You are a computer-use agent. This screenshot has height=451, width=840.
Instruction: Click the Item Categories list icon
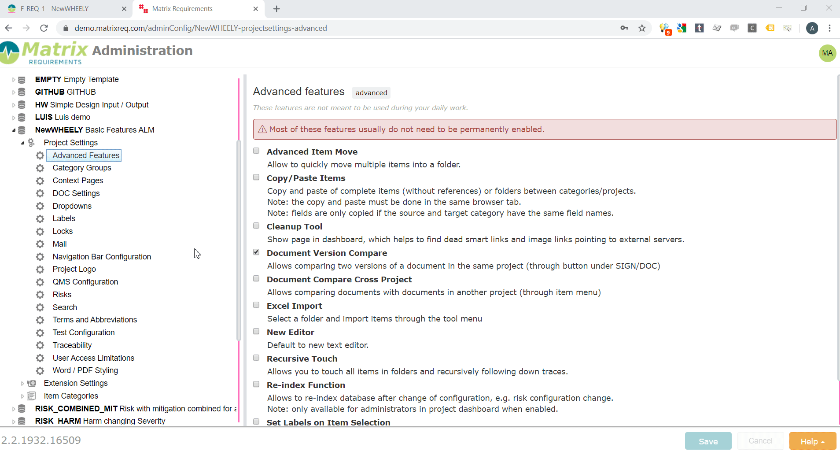coord(31,396)
